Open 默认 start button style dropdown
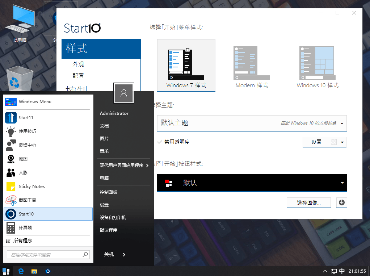 pyautogui.click(x=252, y=183)
